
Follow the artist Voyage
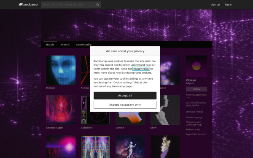196,89
